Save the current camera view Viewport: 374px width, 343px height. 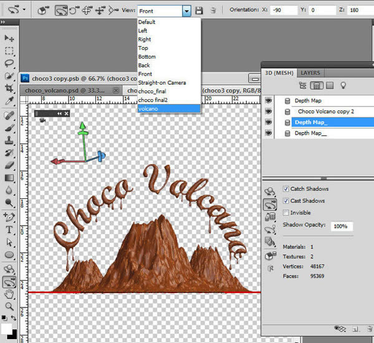click(199, 11)
